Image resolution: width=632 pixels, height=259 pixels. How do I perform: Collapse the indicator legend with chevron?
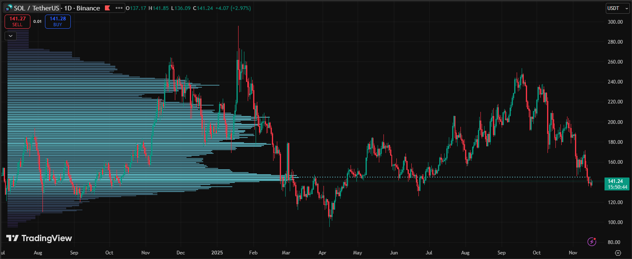[x=11, y=36]
